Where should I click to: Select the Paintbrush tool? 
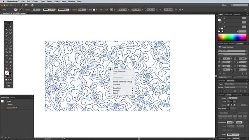tap(11, 40)
